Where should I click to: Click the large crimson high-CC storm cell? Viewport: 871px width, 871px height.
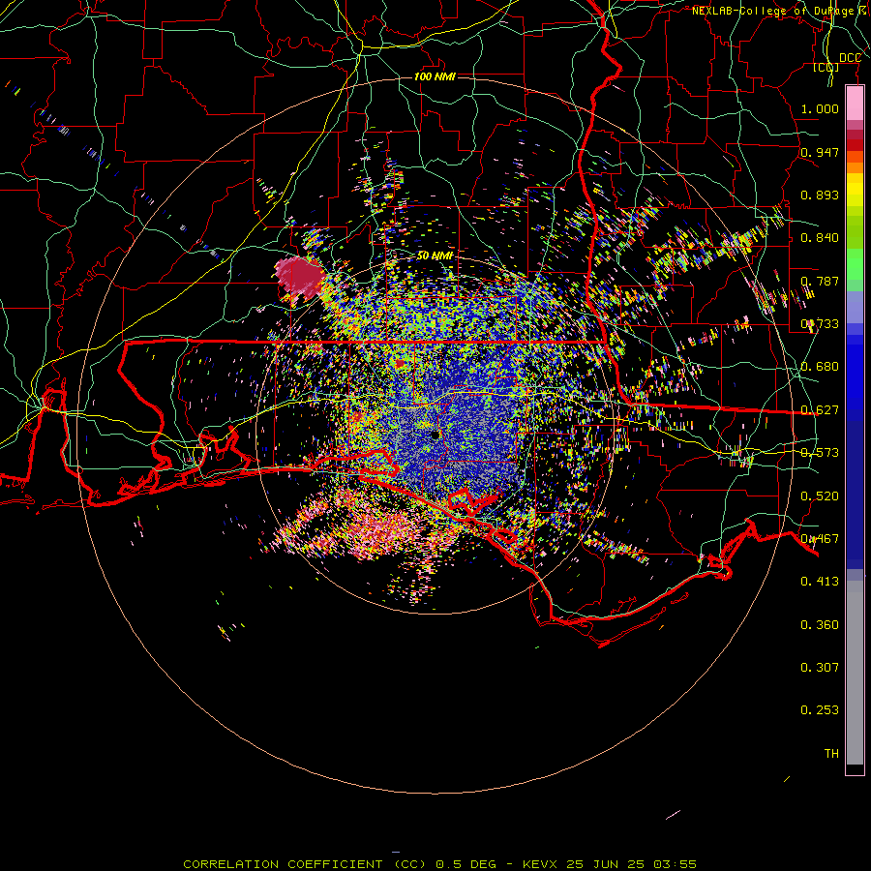[299, 276]
